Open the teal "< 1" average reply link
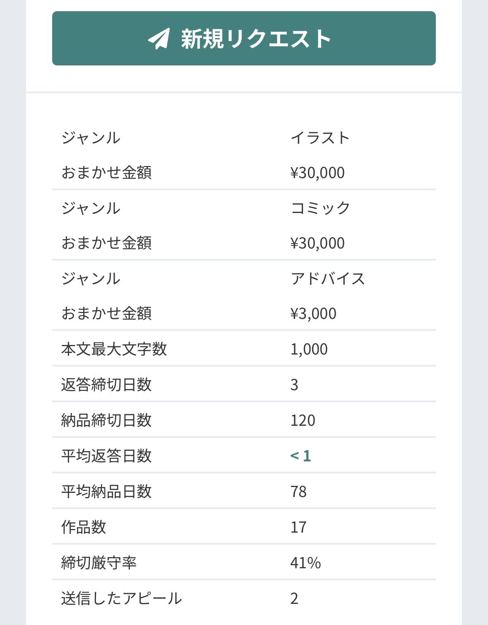This screenshot has width=488, height=625. click(300, 456)
